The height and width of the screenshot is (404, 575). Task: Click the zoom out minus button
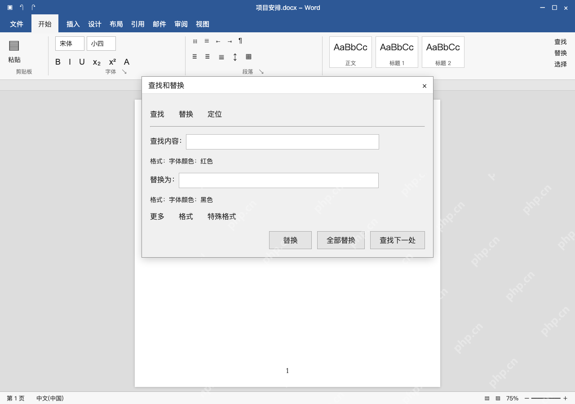(527, 398)
